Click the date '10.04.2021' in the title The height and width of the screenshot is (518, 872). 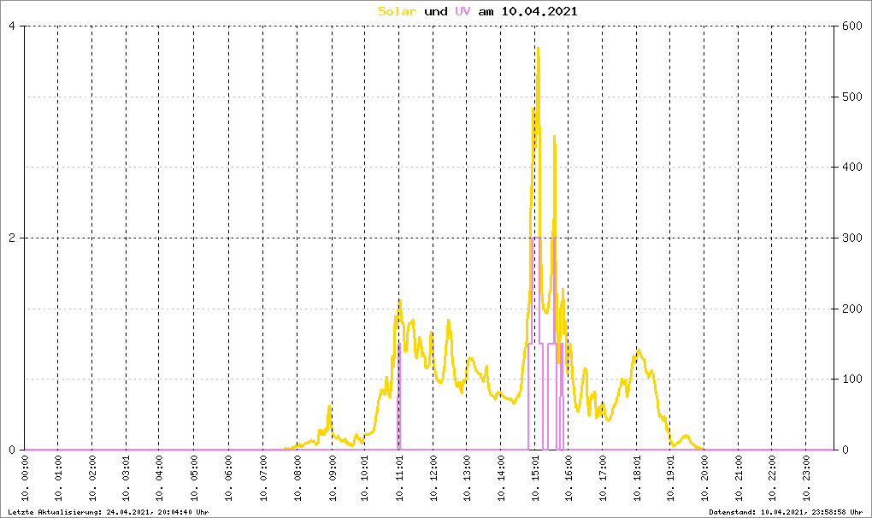(539, 11)
